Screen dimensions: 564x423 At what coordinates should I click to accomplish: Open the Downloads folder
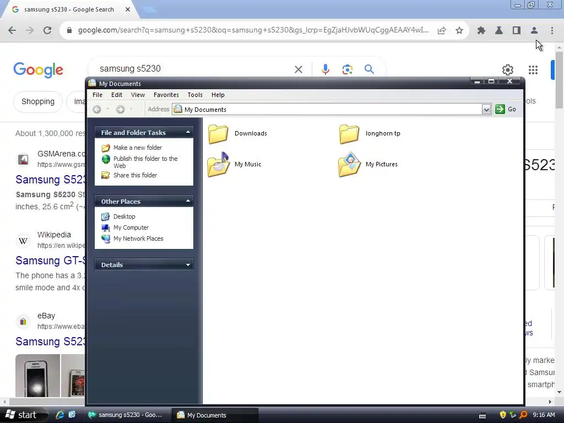pyautogui.click(x=237, y=133)
